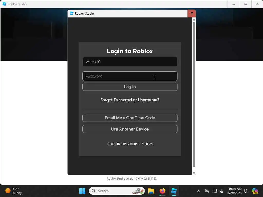Open the Windows Start menu
263x197 pixels.
(82, 191)
